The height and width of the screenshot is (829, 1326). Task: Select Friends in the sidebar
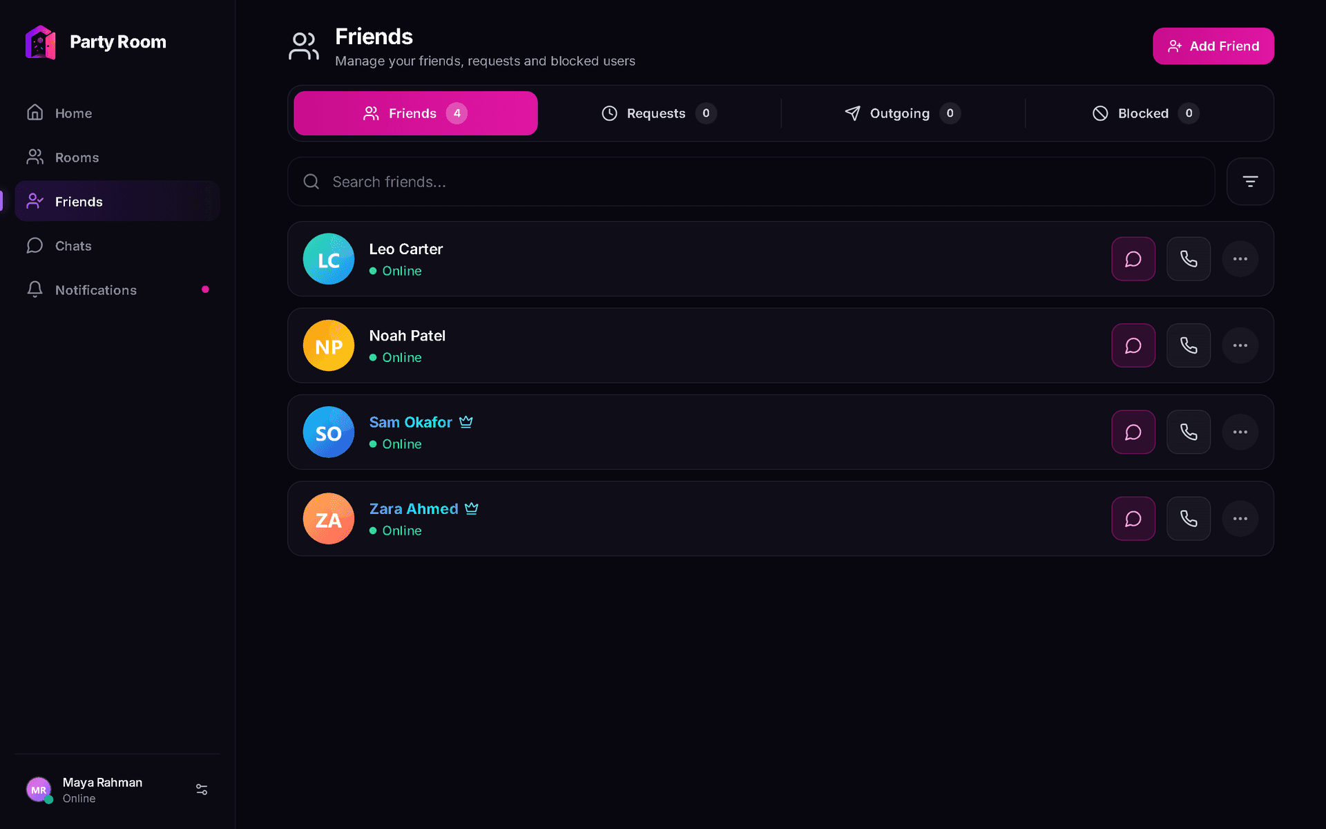point(117,201)
